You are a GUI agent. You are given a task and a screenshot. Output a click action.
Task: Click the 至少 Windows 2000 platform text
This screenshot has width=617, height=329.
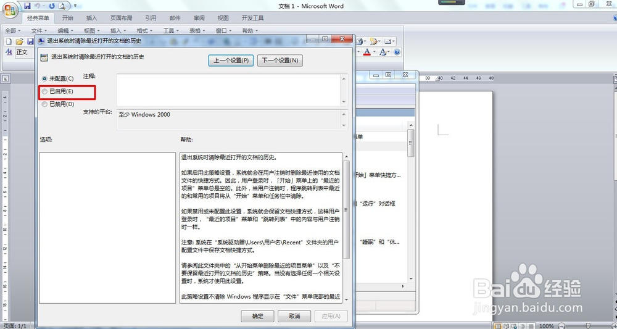(x=144, y=115)
